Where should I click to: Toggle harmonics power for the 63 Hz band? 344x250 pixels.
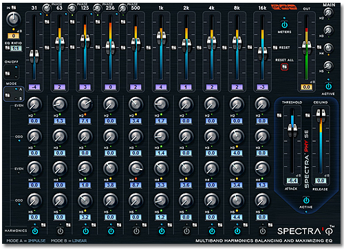click(60, 231)
